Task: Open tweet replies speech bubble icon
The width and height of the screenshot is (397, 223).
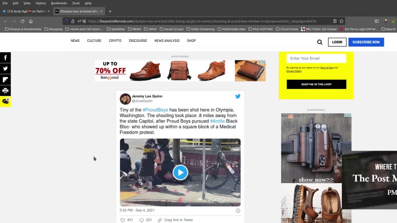Action: click(x=141, y=220)
